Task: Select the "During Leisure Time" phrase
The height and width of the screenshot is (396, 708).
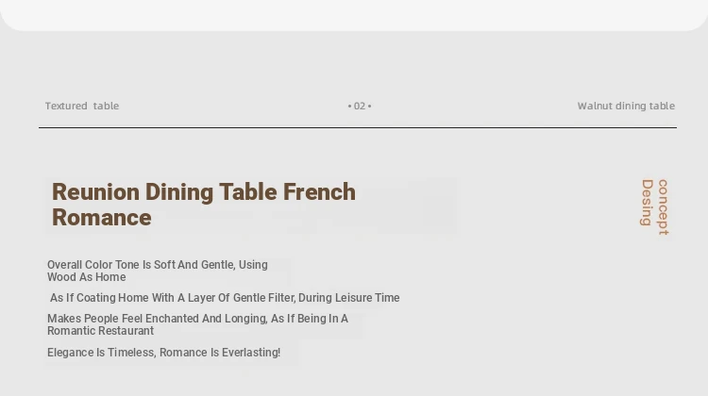Action: tap(349, 298)
